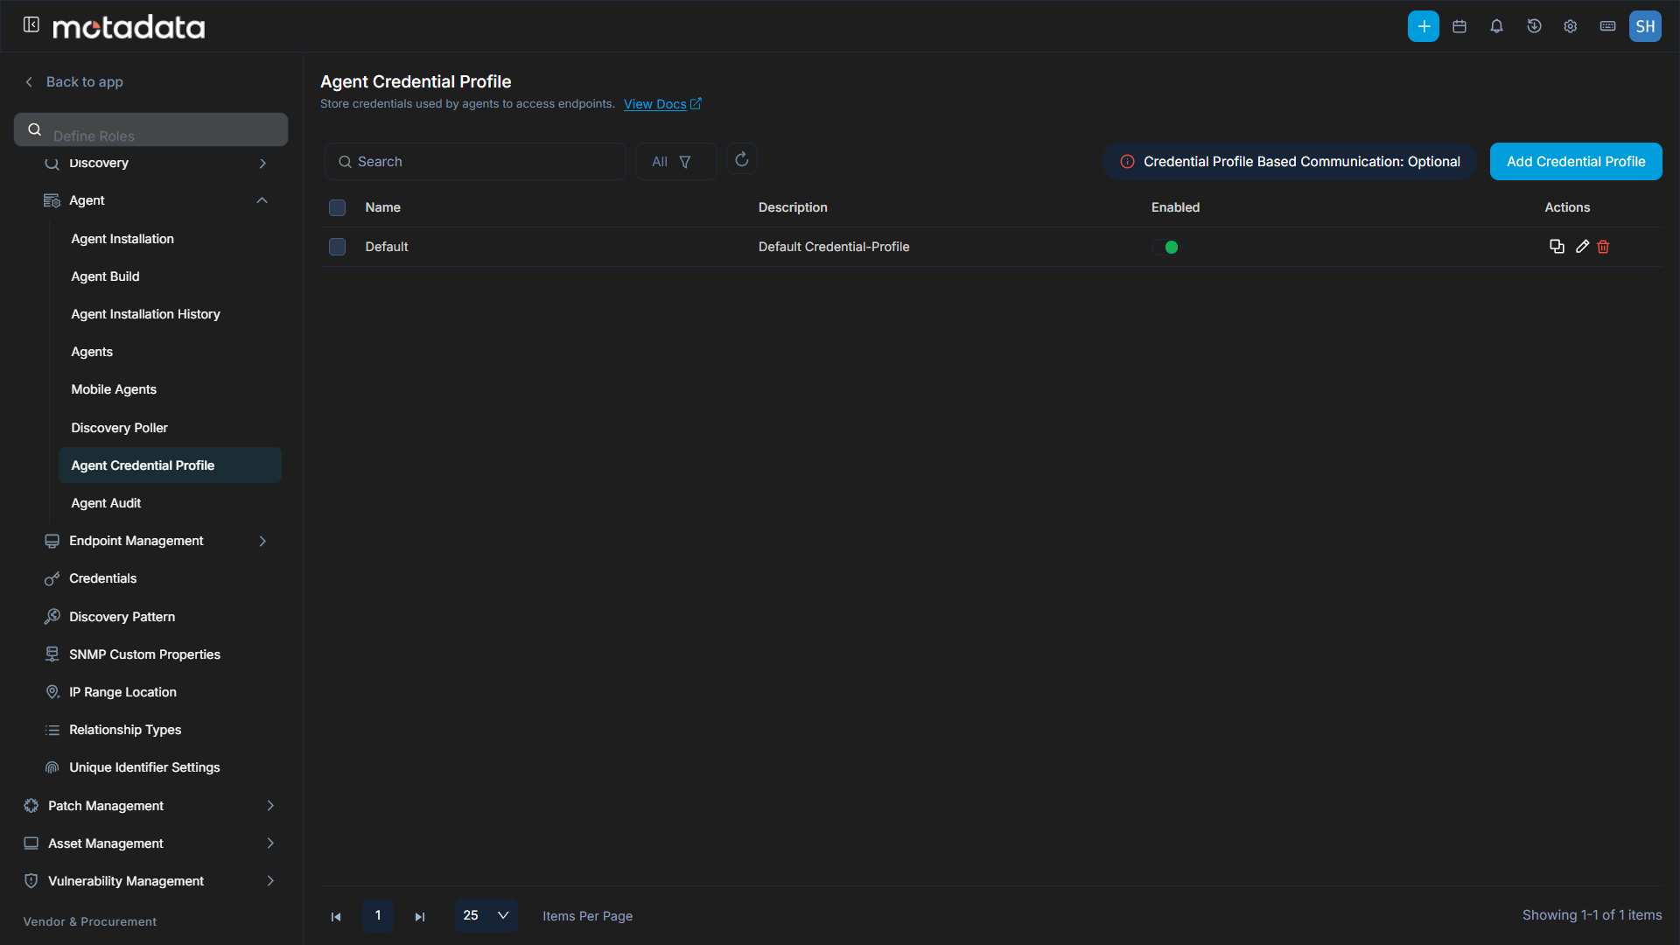
Task: Duplicate the Default credential profile
Action: [x=1557, y=247]
